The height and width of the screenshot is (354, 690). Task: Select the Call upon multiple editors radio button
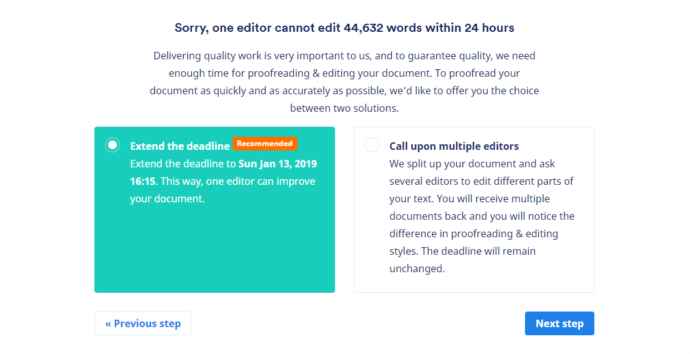click(372, 145)
